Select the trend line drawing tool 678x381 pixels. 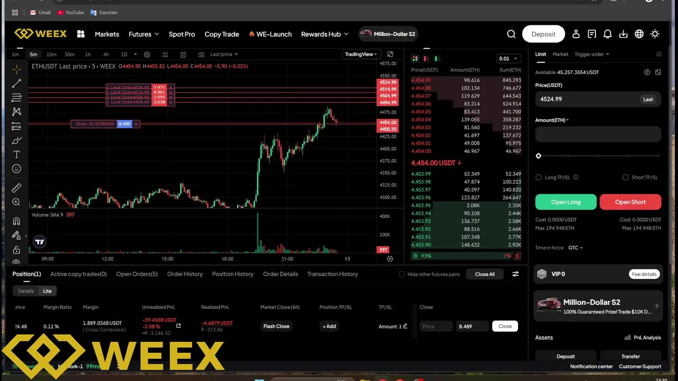point(16,84)
